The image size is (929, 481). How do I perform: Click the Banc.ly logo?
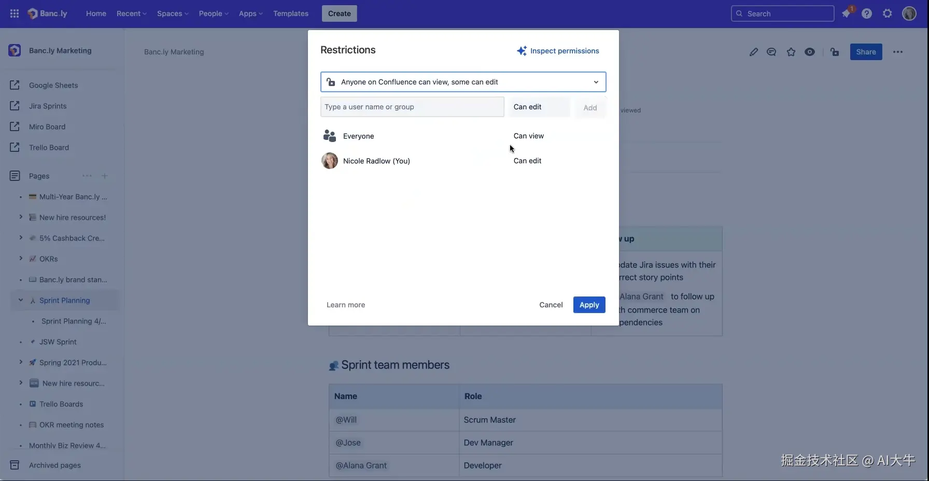click(47, 13)
